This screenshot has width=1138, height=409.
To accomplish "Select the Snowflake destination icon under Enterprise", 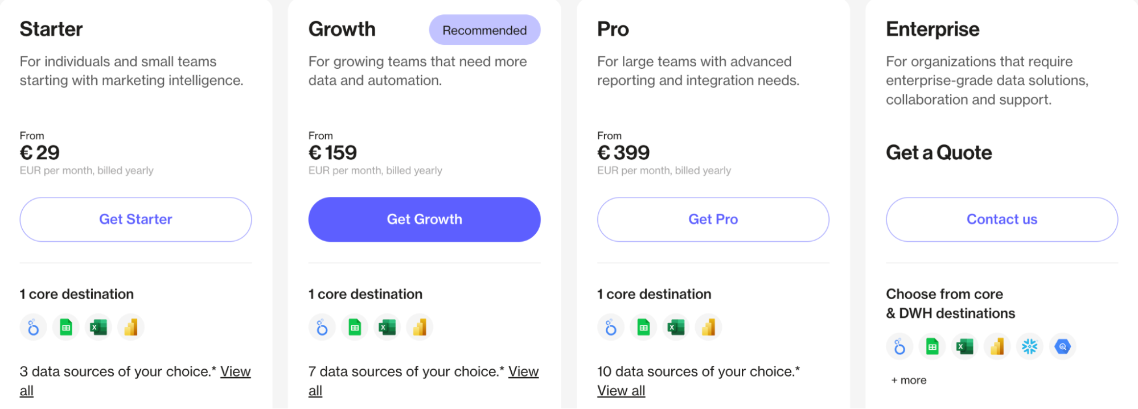I will [x=1030, y=346].
